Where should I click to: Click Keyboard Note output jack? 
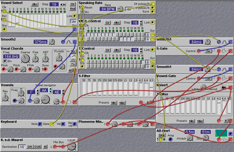pyautogui.click(x=40, y=124)
